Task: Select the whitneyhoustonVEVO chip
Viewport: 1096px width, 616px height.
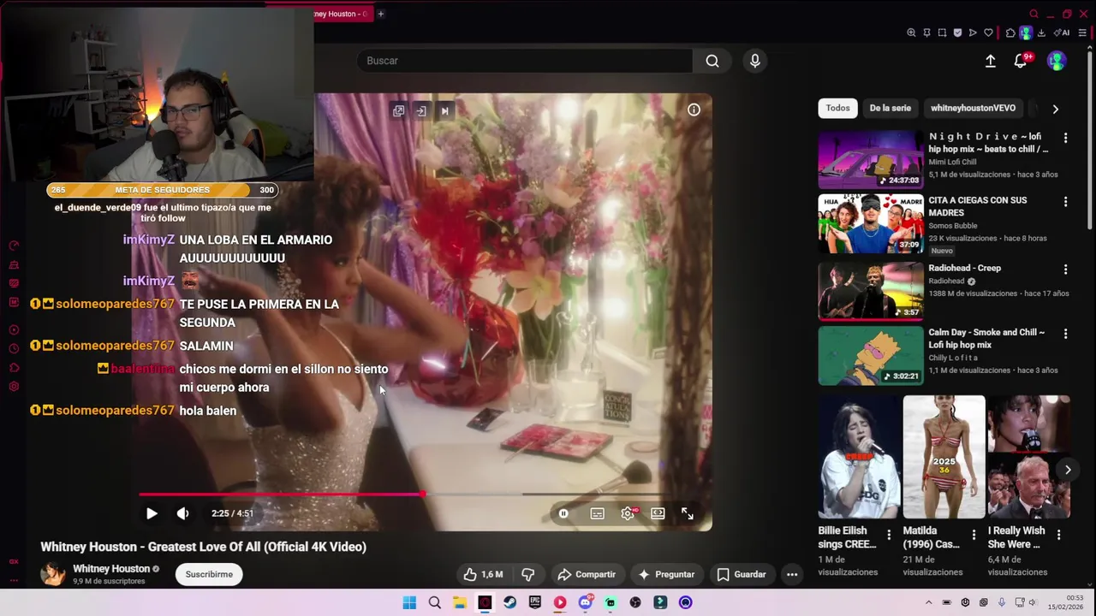Action: [x=973, y=108]
